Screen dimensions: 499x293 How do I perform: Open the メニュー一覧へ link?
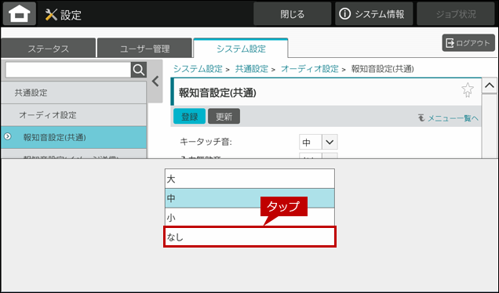(x=448, y=118)
